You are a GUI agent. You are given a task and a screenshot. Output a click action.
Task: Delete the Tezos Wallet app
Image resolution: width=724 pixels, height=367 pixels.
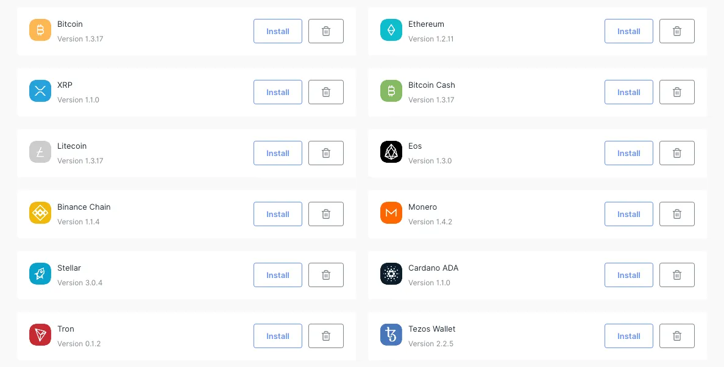coord(676,335)
